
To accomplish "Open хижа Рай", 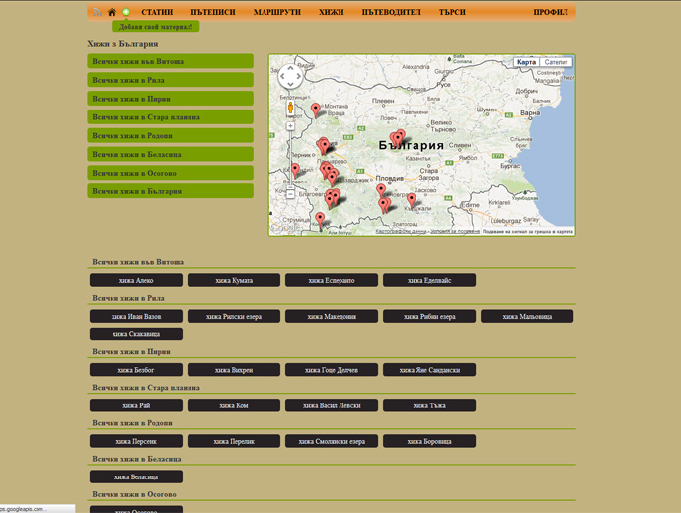I will [x=136, y=405].
